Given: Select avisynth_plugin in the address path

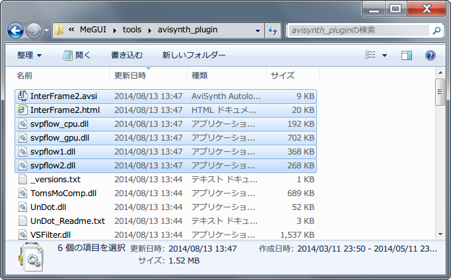Looking at the screenshot, I should (188, 30).
